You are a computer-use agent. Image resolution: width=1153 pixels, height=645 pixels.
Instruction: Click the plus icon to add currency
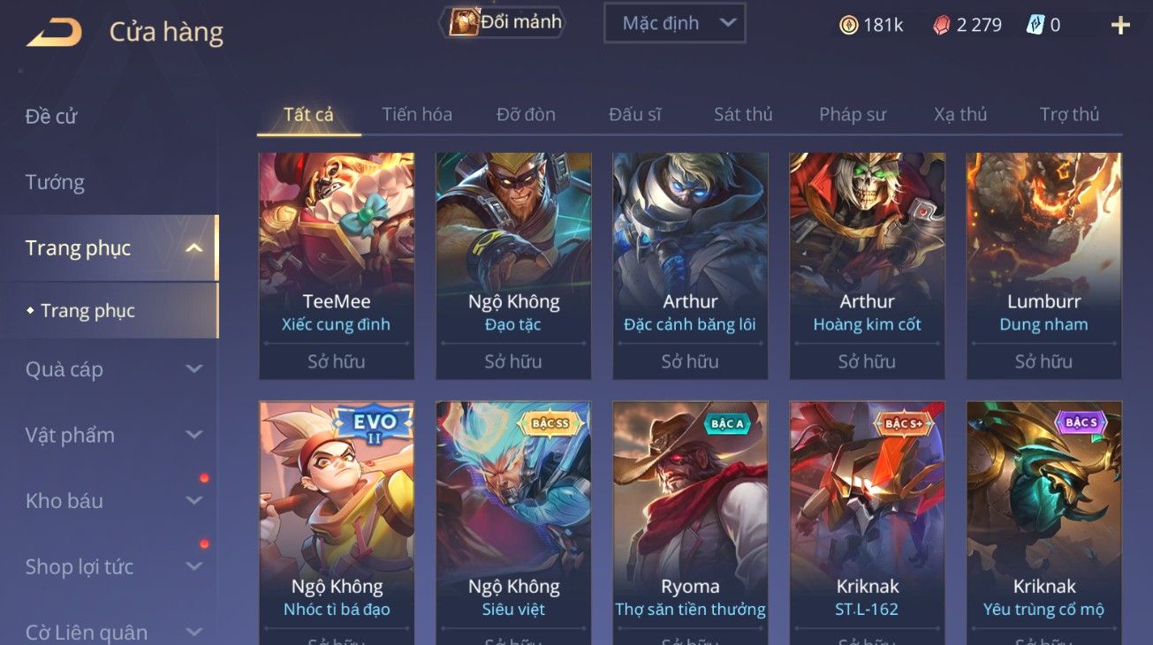click(x=1120, y=26)
